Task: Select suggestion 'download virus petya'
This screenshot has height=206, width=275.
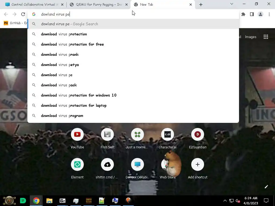Action: pos(133,65)
